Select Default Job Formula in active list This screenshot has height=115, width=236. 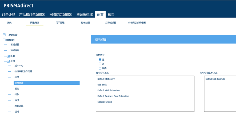tap(215, 79)
